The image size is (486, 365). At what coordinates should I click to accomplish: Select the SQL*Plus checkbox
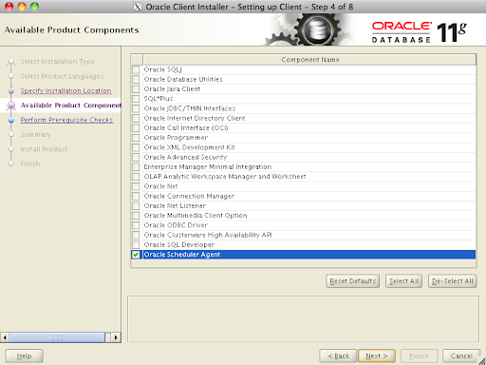click(136, 99)
